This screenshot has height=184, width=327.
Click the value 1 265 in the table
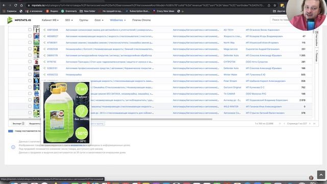pyautogui.click(x=302, y=56)
